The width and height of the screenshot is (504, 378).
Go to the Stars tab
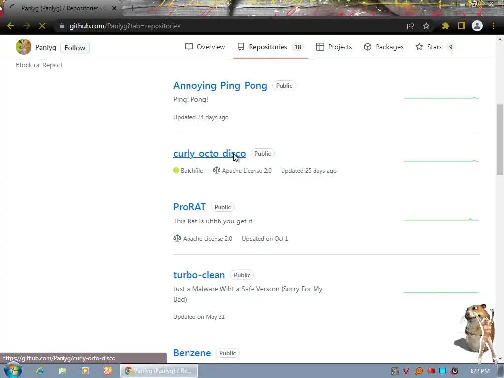[x=435, y=47]
